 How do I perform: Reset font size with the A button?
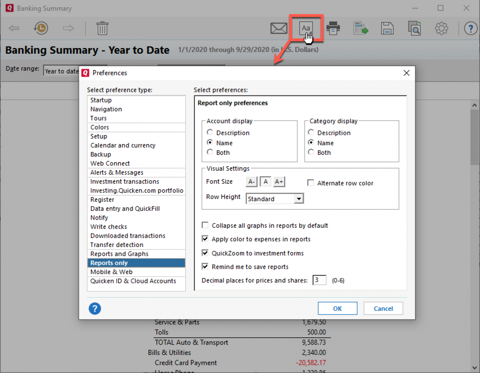coord(266,182)
